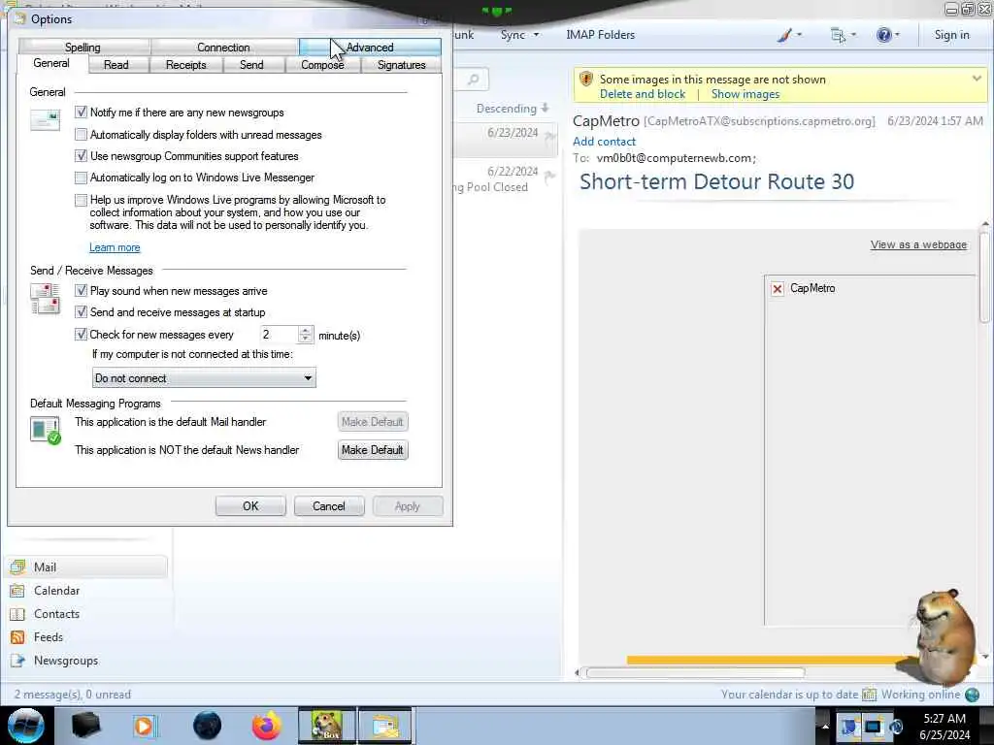Open IMAP Folders toolbar item

point(600,35)
